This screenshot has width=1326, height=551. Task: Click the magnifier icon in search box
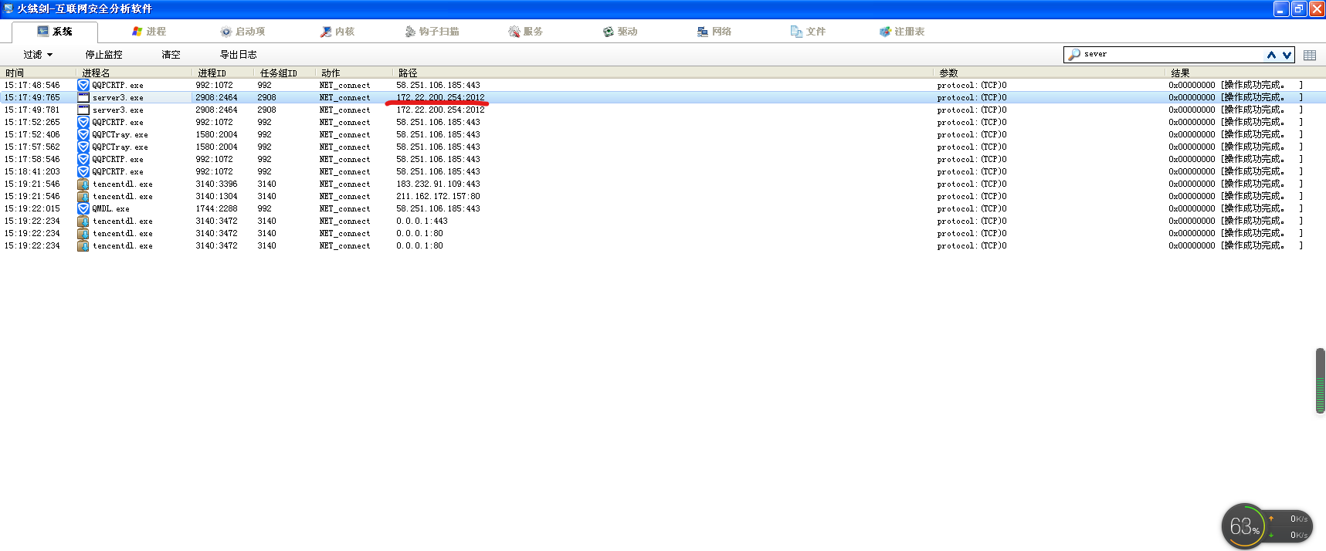tap(1073, 55)
